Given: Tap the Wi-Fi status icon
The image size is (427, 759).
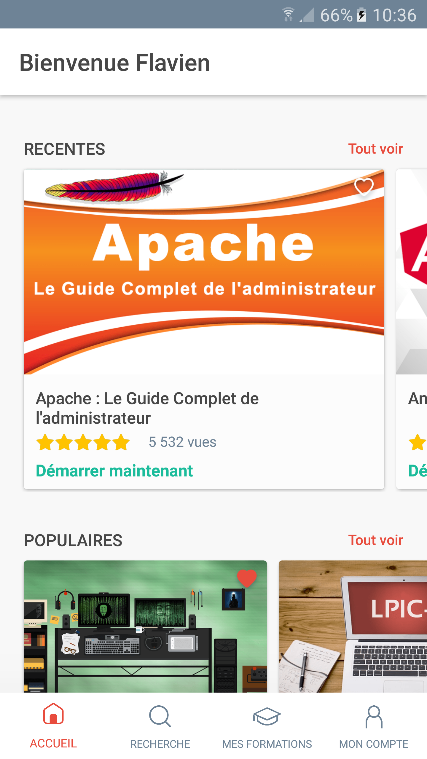Looking at the screenshot, I should (288, 15).
